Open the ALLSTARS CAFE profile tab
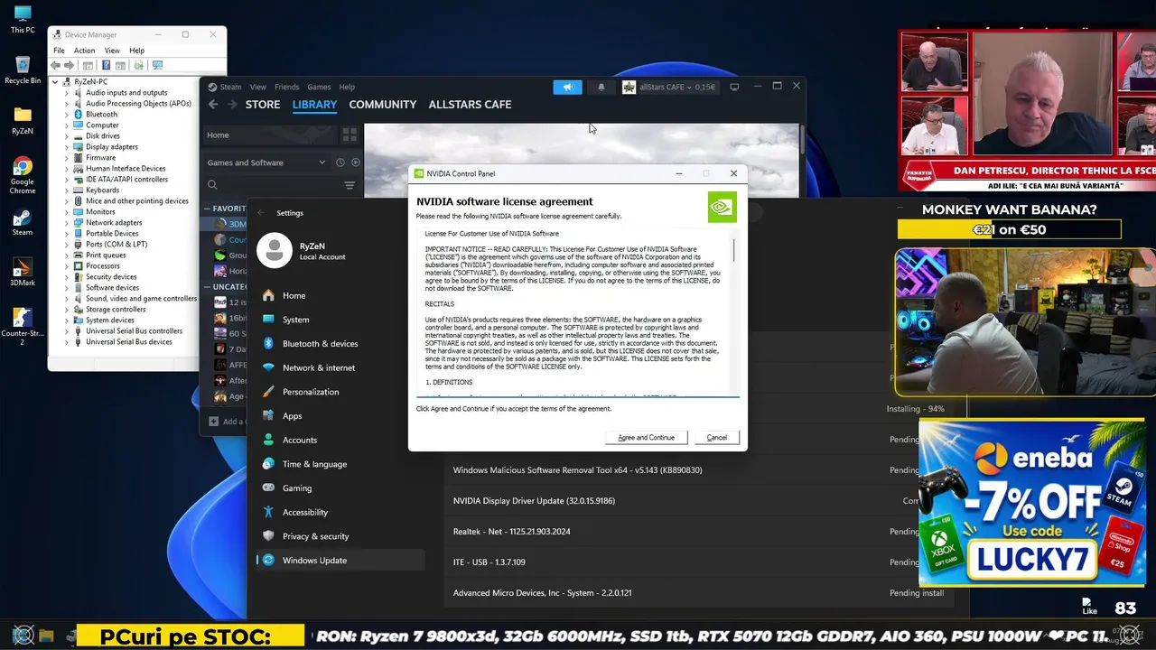 tap(470, 105)
